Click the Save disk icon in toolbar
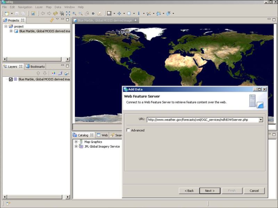This screenshot has height=208, width=278. click(x=17, y=14)
